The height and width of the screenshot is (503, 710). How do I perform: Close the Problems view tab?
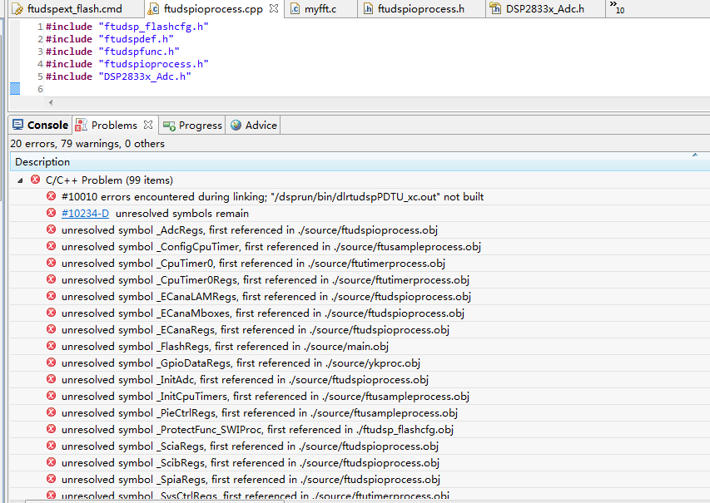tap(148, 125)
